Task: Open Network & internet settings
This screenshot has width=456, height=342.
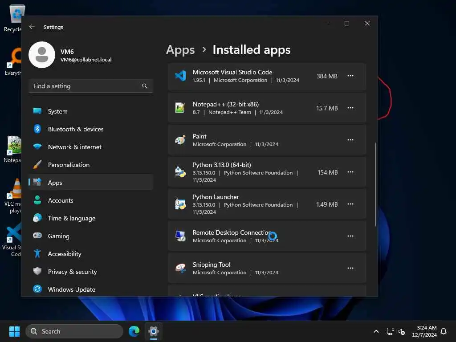Action: [x=91, y=147]
